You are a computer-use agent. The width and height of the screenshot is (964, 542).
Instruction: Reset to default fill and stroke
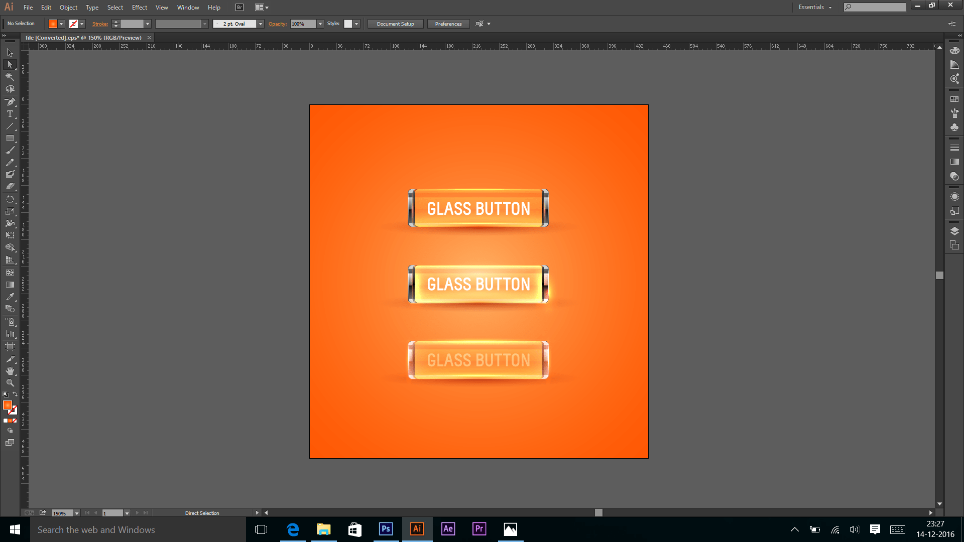(6, 394)
